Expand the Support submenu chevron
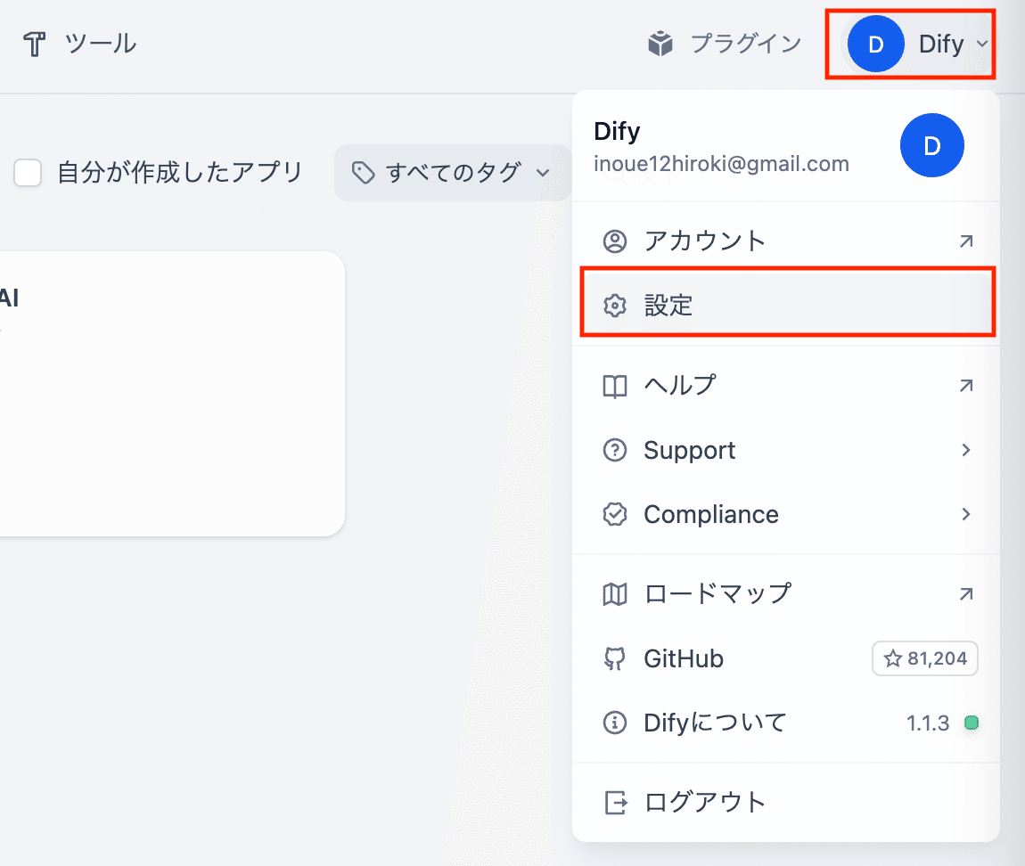The height and width of the screenshot is (866, 1025). point(966,450)
